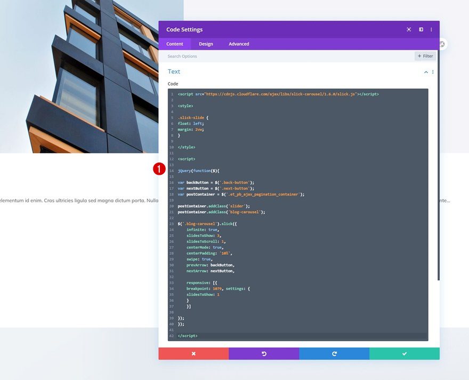Click the 'var nextButton' code line
469x380 pixels.
(216, 189)
